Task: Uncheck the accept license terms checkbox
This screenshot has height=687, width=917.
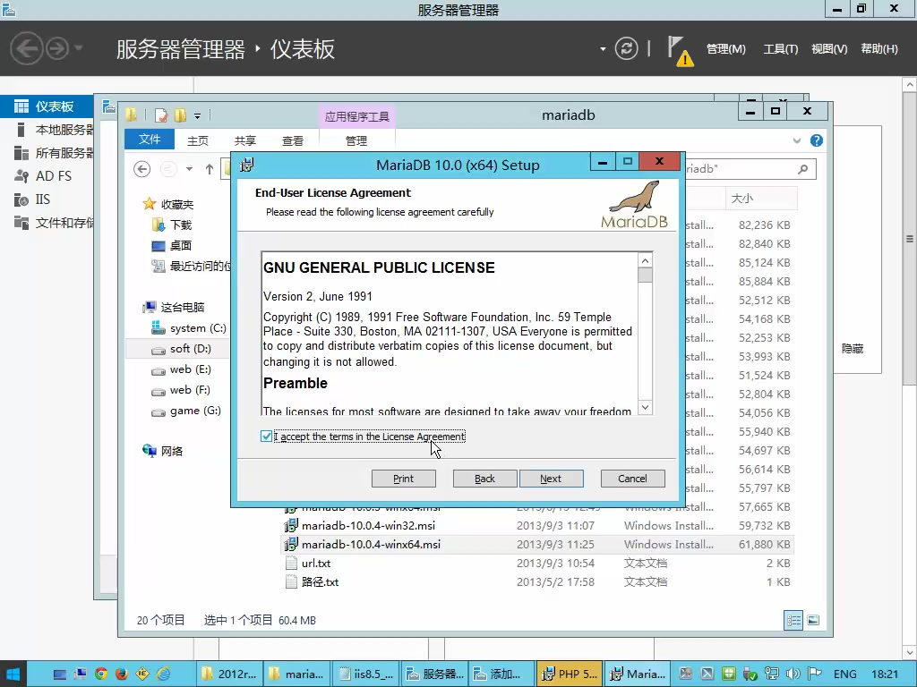Action: coord(266,437)
